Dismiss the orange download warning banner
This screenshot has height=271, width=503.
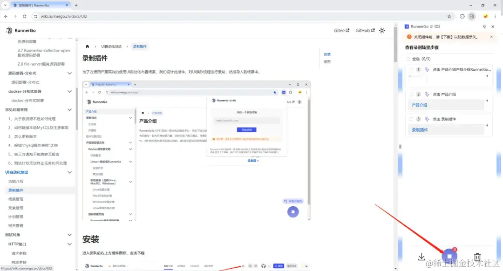point(491,37)
